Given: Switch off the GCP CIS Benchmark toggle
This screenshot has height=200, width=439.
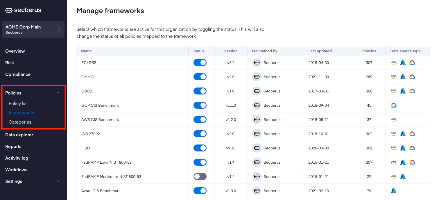Looking at the screenshot, I should click(200, 105).
